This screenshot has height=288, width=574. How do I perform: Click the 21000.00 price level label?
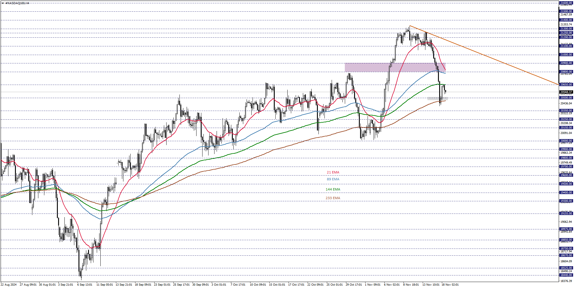click(x=566, y=55)
